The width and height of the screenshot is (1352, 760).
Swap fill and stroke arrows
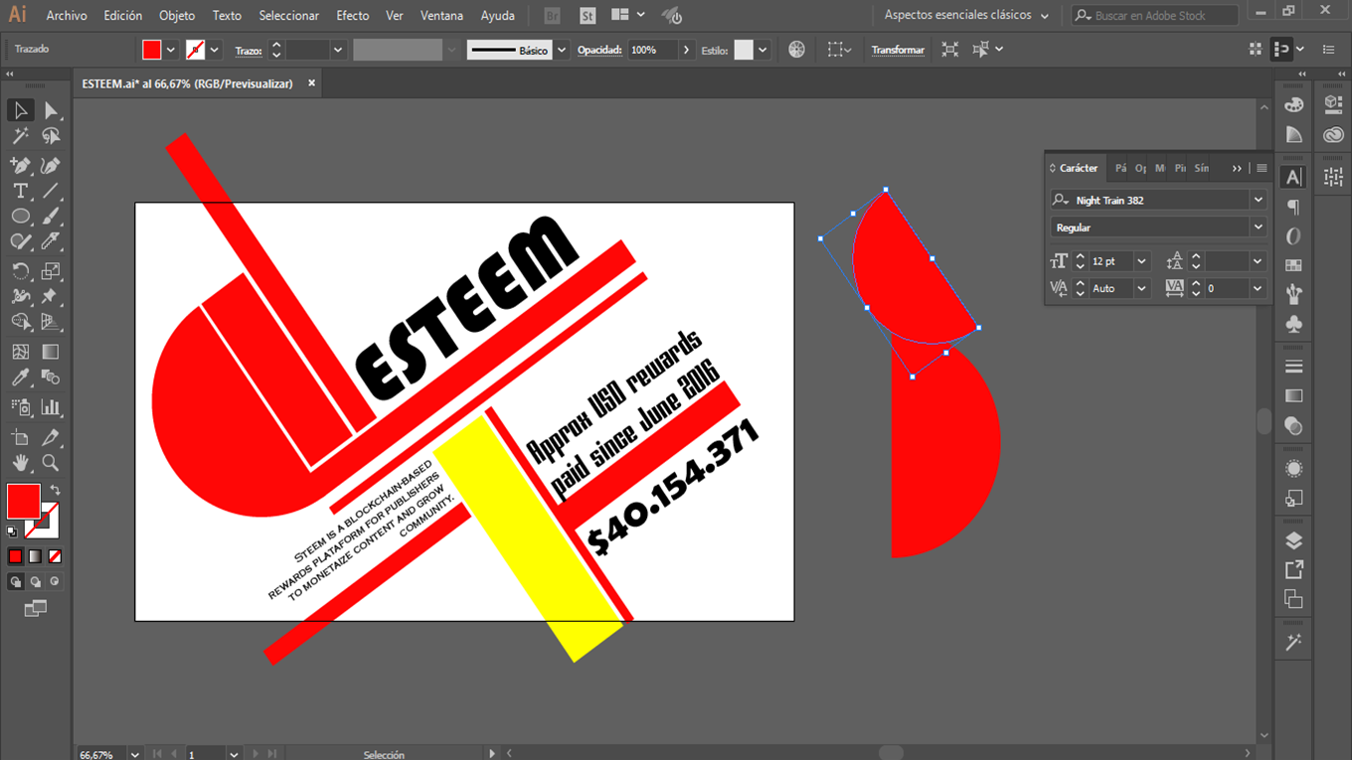click(x=56, y=490)
